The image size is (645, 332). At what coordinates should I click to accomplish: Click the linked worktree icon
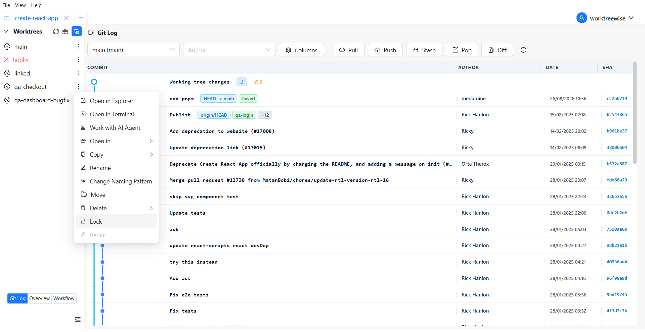tap(7, 73)
